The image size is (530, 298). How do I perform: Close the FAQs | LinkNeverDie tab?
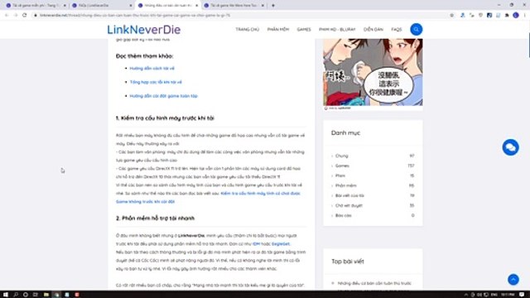[131, 6]
